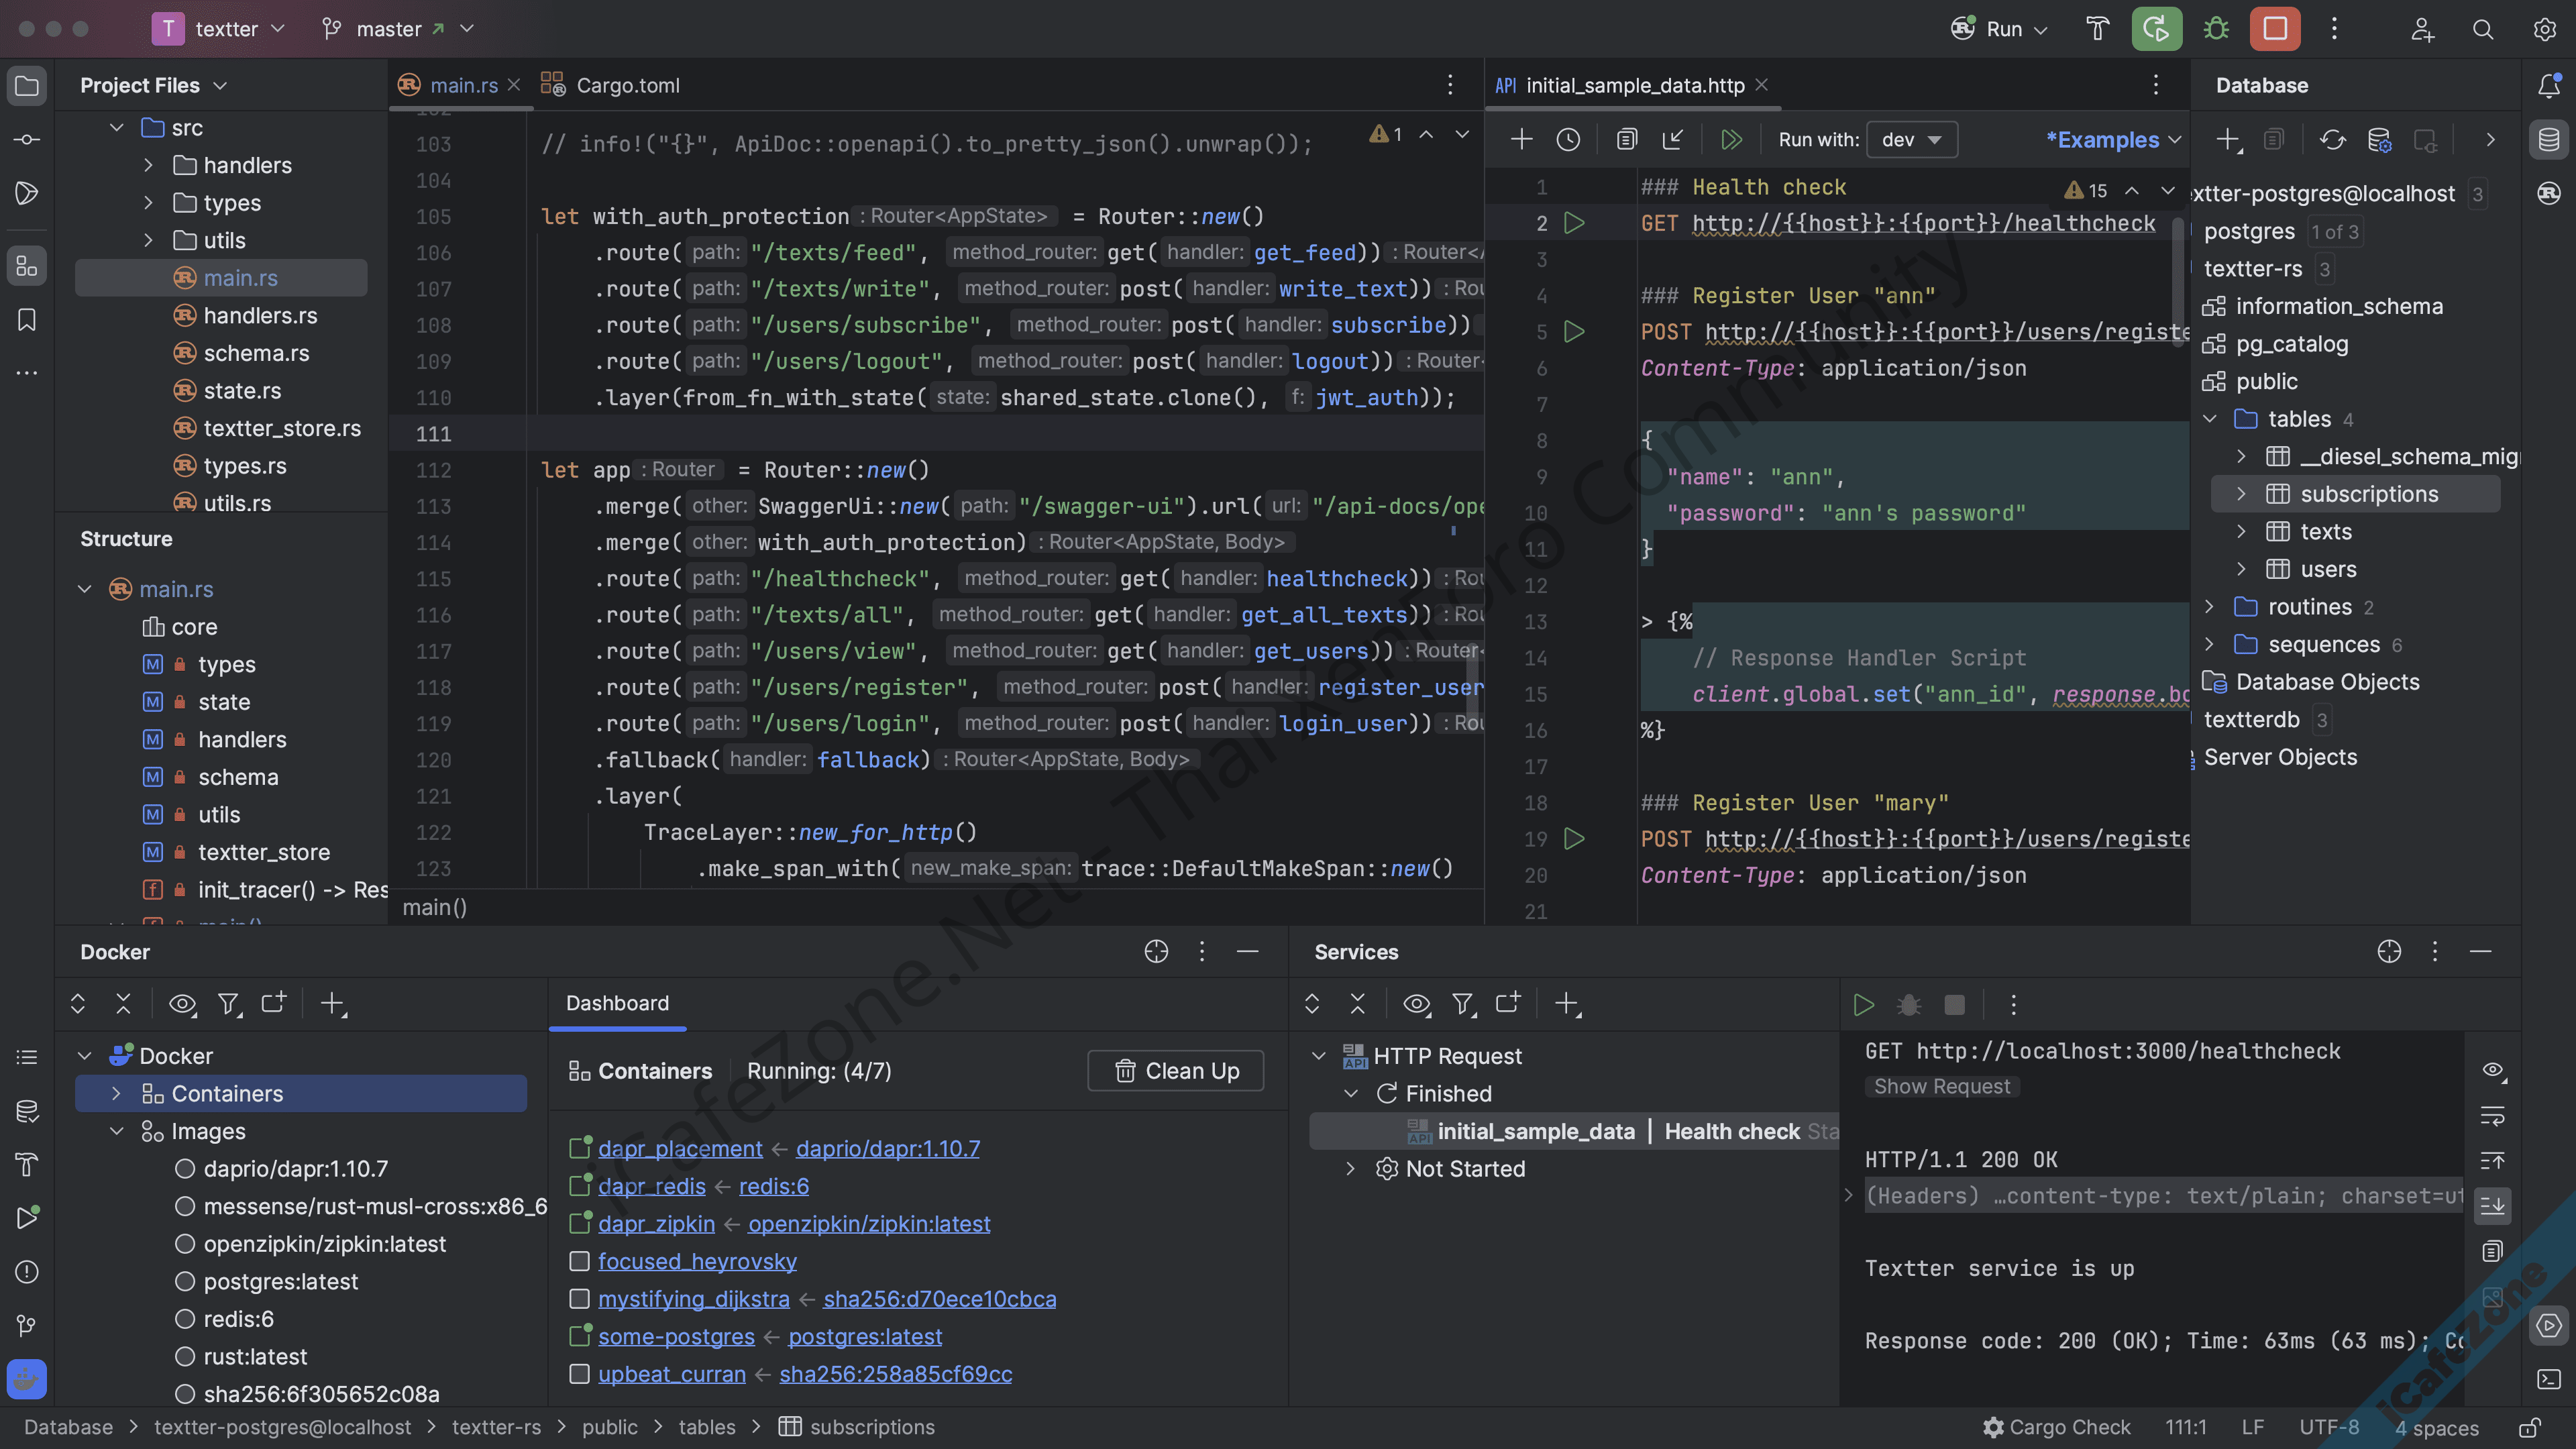Click the red Stop button in toolbar
Screen dimensions: 2576x1449
tap(2275, 29)
